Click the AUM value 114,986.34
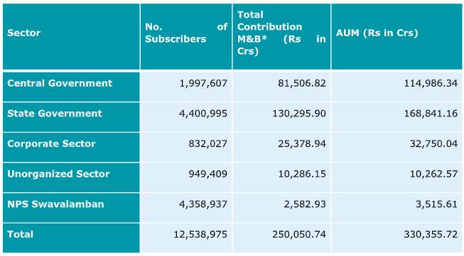 [431, 84]
